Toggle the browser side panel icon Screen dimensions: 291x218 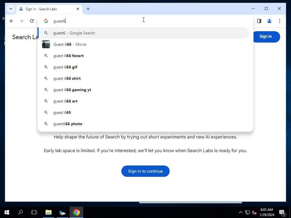259,21
